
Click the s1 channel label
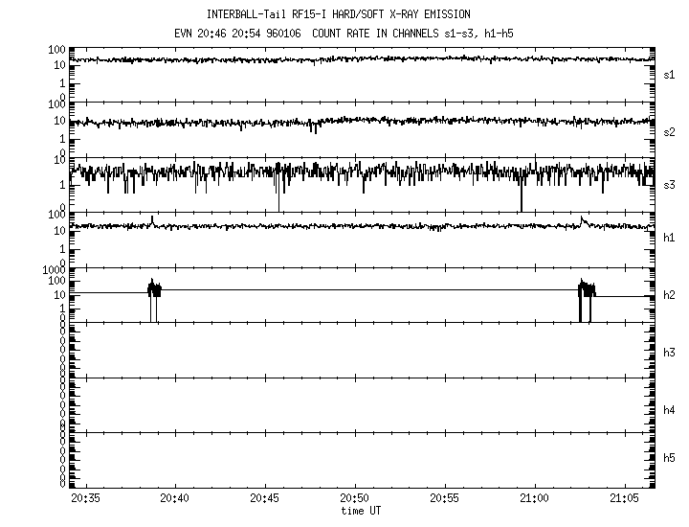click(669, 74)
